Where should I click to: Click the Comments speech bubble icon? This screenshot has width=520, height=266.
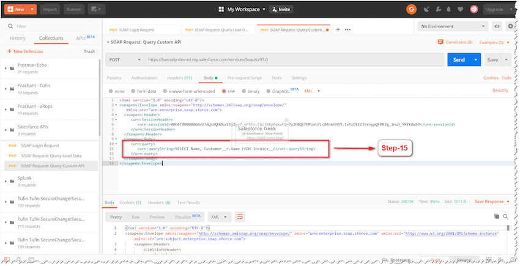tap(440, 42)
